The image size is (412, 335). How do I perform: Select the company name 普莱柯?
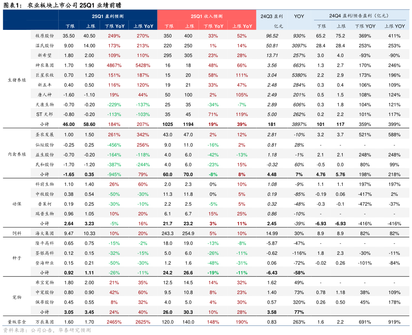(x=45, y=204)
